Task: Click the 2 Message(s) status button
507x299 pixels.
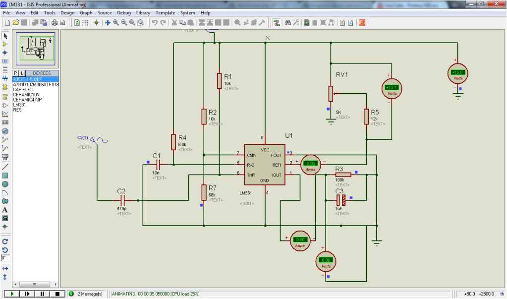Action: [86, 294]
